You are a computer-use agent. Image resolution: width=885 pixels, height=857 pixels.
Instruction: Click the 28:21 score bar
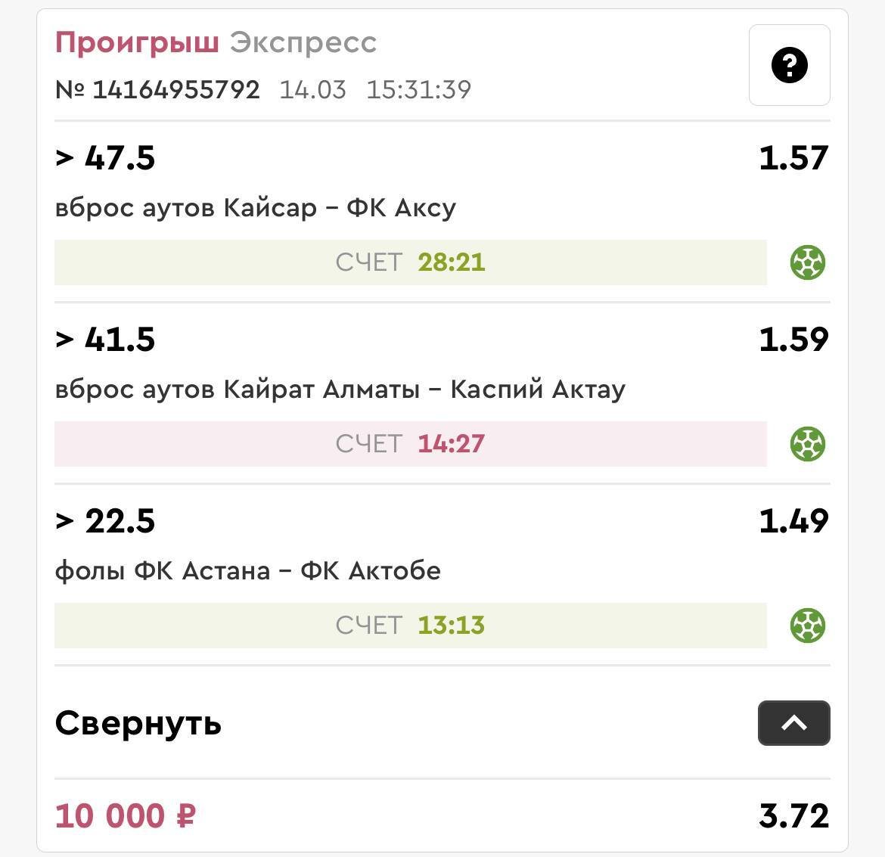click(x=410, y=262)
